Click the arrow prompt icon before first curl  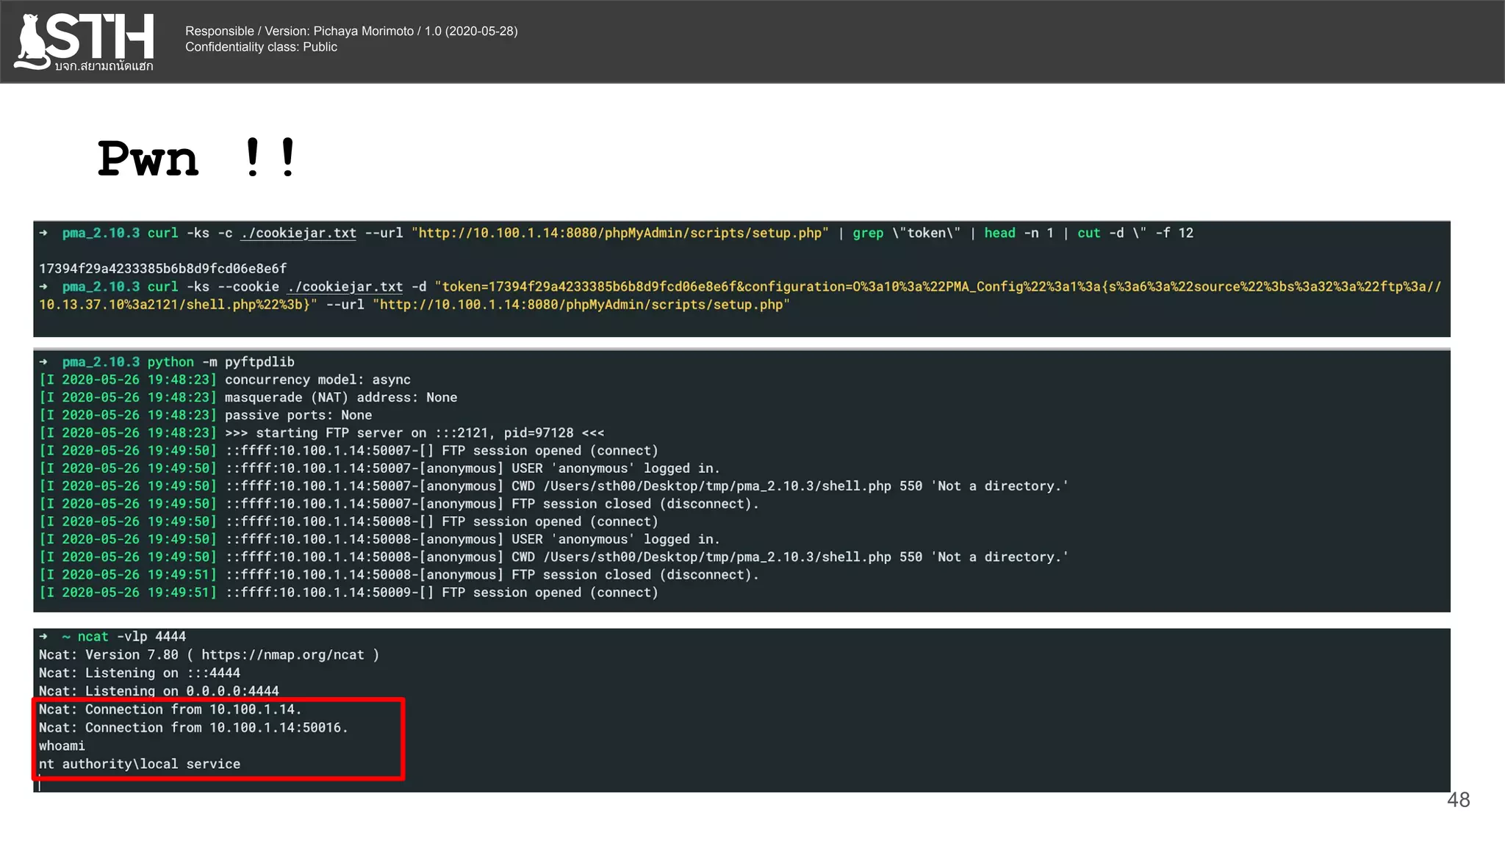click(44, 234)
